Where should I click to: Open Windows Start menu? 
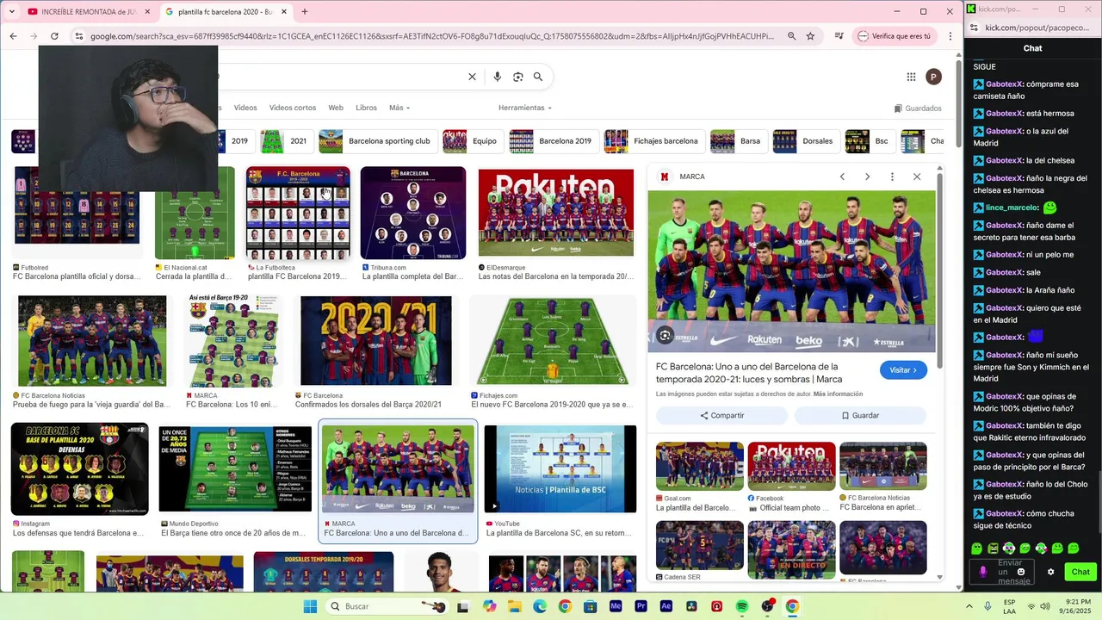point(310,606)
